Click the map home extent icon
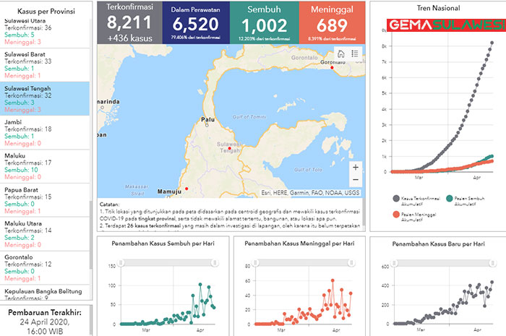Image resolution: width=506 pixels, height=336 pixels. 341,53
